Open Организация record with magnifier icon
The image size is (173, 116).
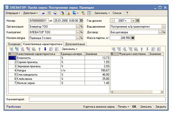[x=81, y=27]
